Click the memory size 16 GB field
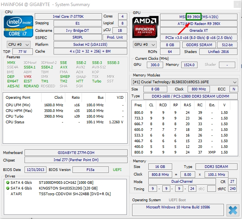The width and height of the screenshot is (242, 219). point(160,166)
